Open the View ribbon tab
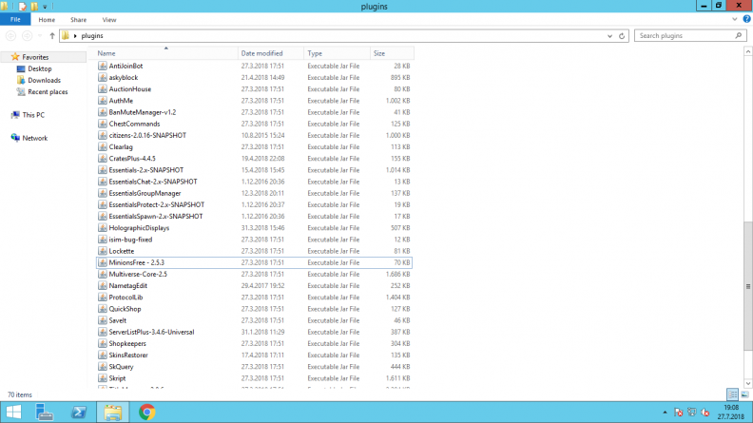The width and height of the screenshot is (753, 423). click(x=109, y=20)
